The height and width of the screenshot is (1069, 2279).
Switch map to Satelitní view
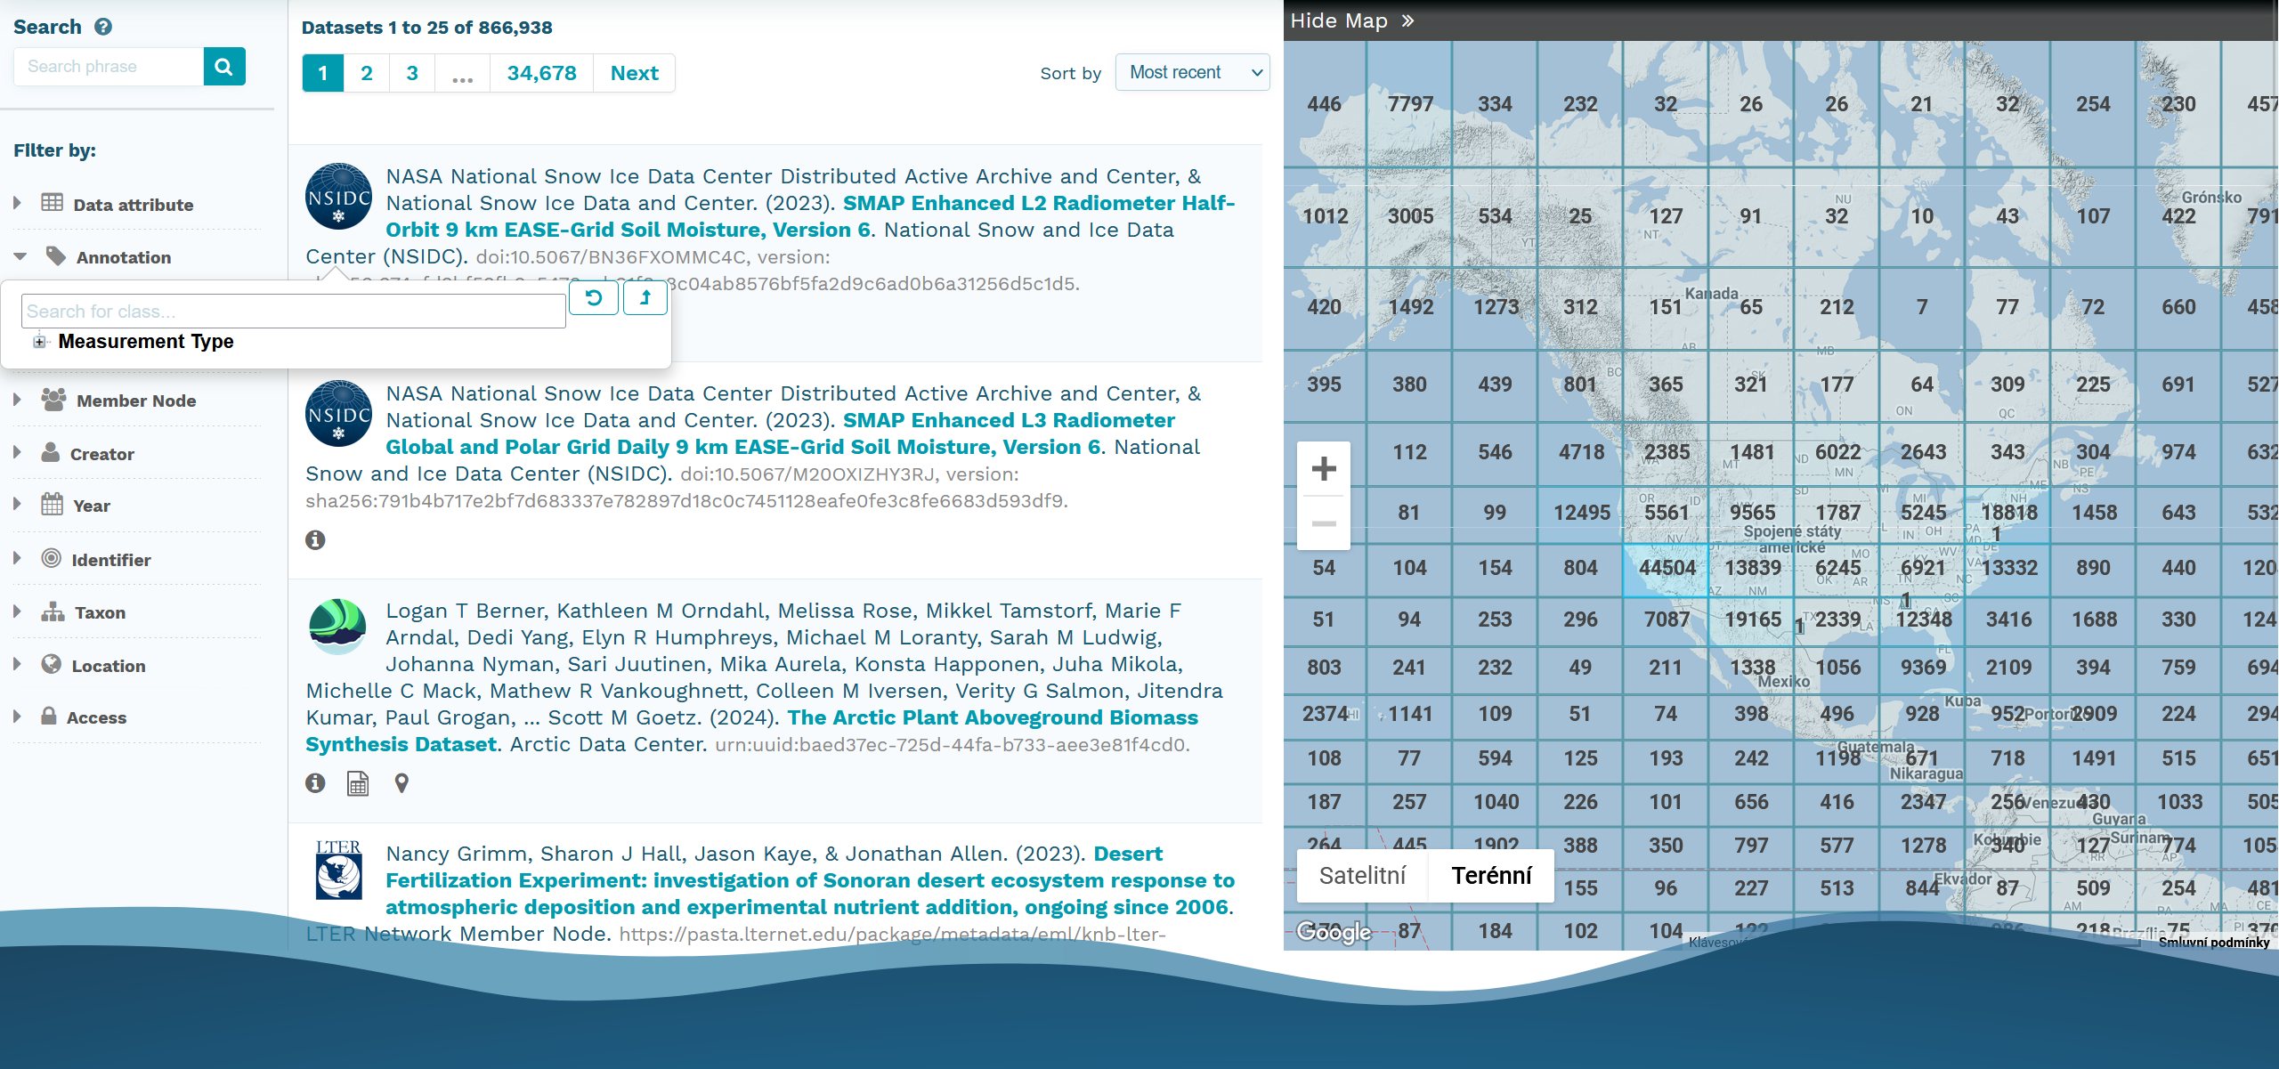point(1362,876)
